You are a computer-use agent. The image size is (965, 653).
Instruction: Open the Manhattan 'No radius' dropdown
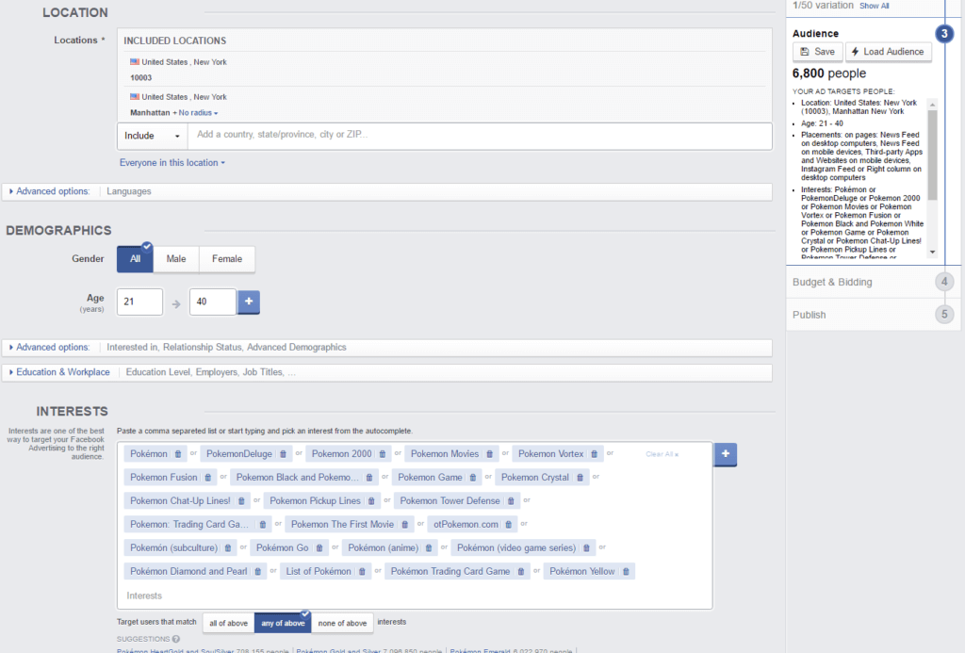point(198,113)
